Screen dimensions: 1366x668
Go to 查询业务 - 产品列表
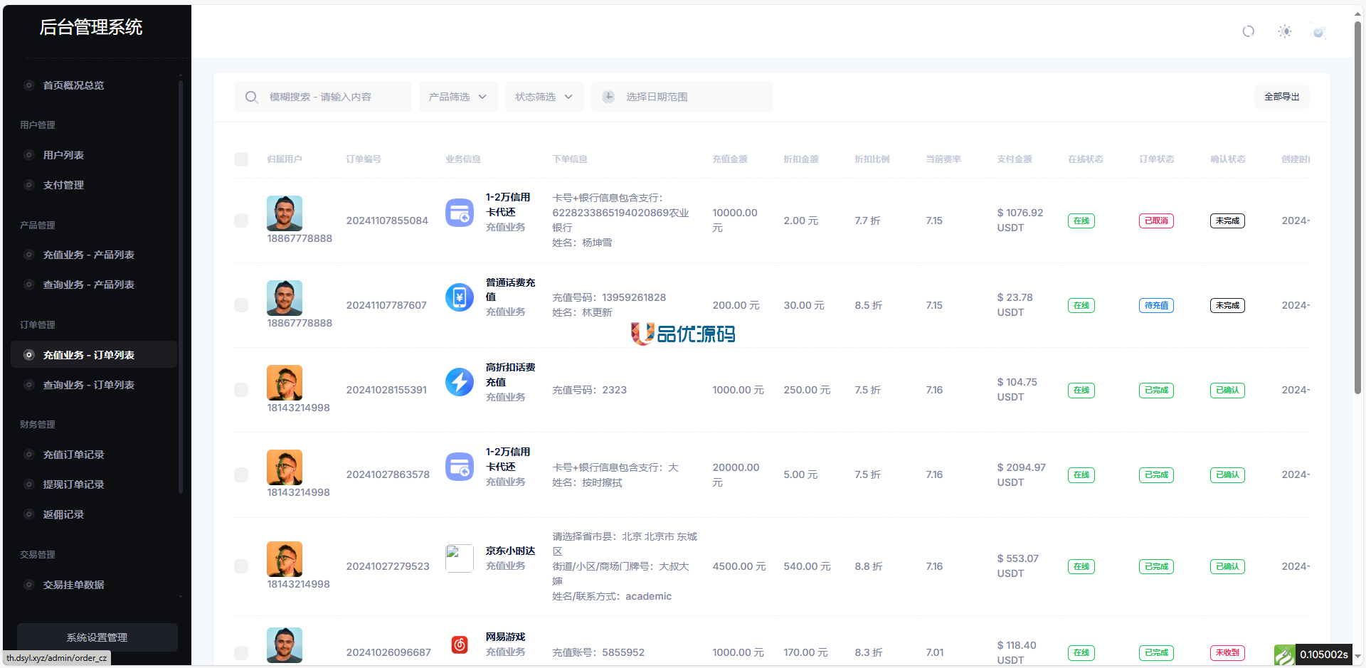pos(94,285)
